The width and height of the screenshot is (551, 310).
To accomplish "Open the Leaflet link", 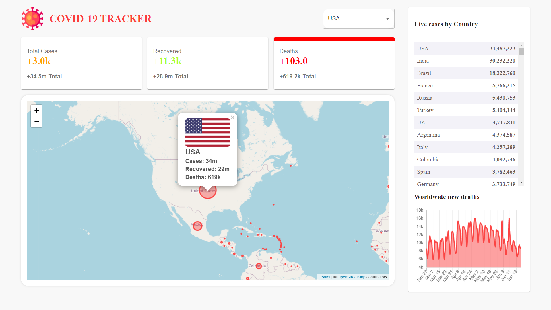I will (324, 277).
